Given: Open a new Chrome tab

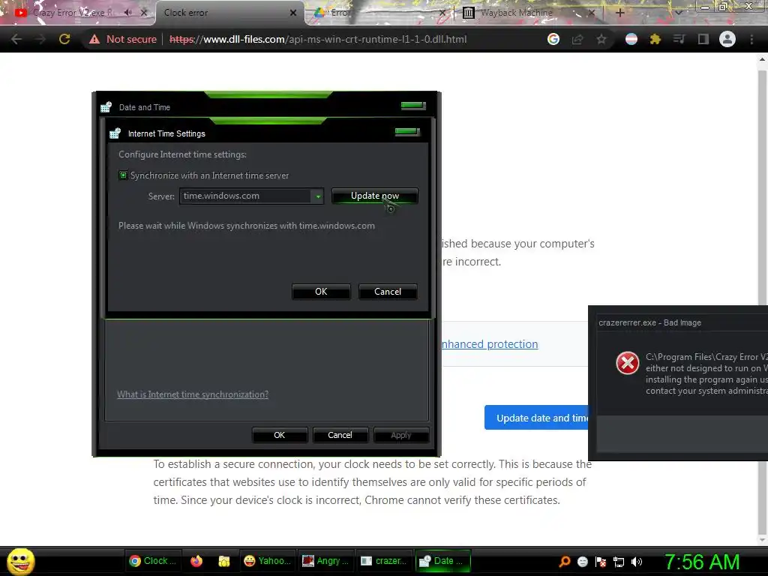Looking at the screenshot, I should [x=619, y=13].
